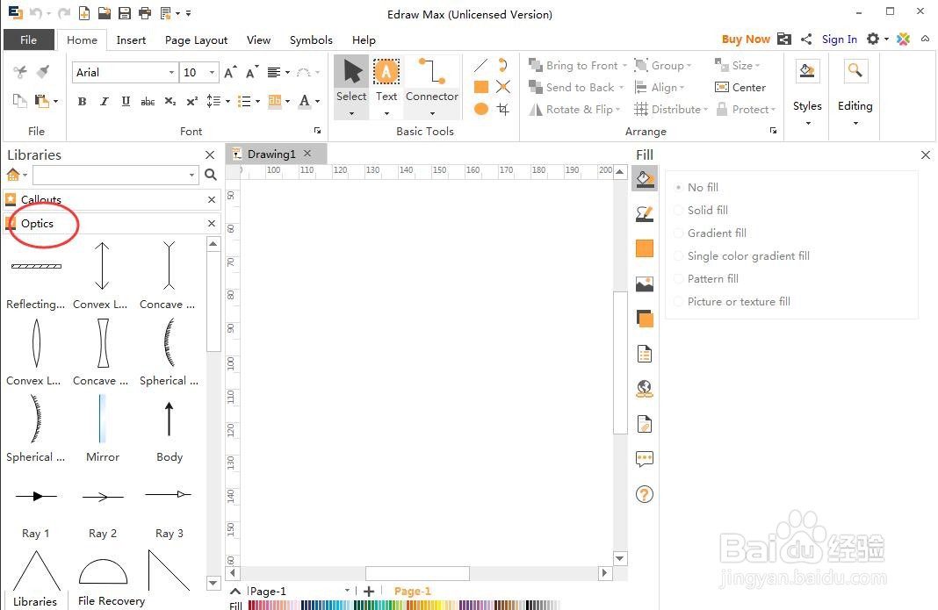Open hyperlink globe icon in sidebar
This screenshot has width=938, height=610.
645,390
